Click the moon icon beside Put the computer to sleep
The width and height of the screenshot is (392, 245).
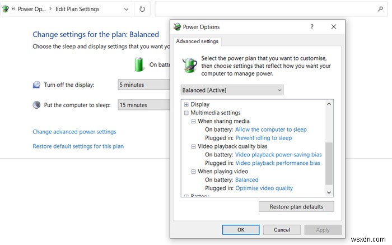tap(36, 105)
